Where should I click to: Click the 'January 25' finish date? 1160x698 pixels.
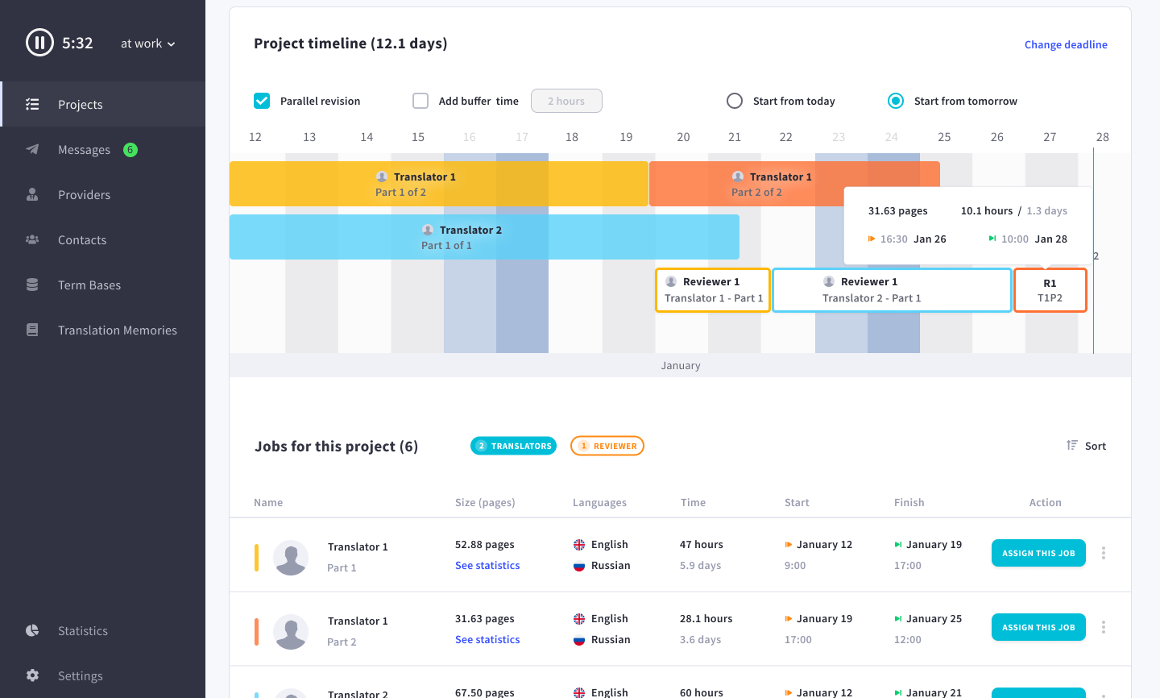pos(934,619)
